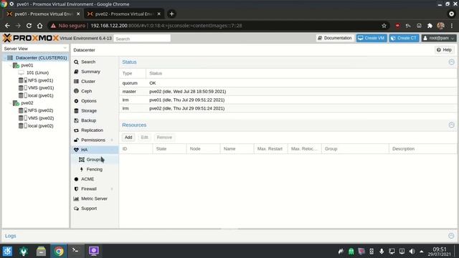The image size is (459, 258).
Task: Click the Edit resource button
Action: [x=144, y=137]
